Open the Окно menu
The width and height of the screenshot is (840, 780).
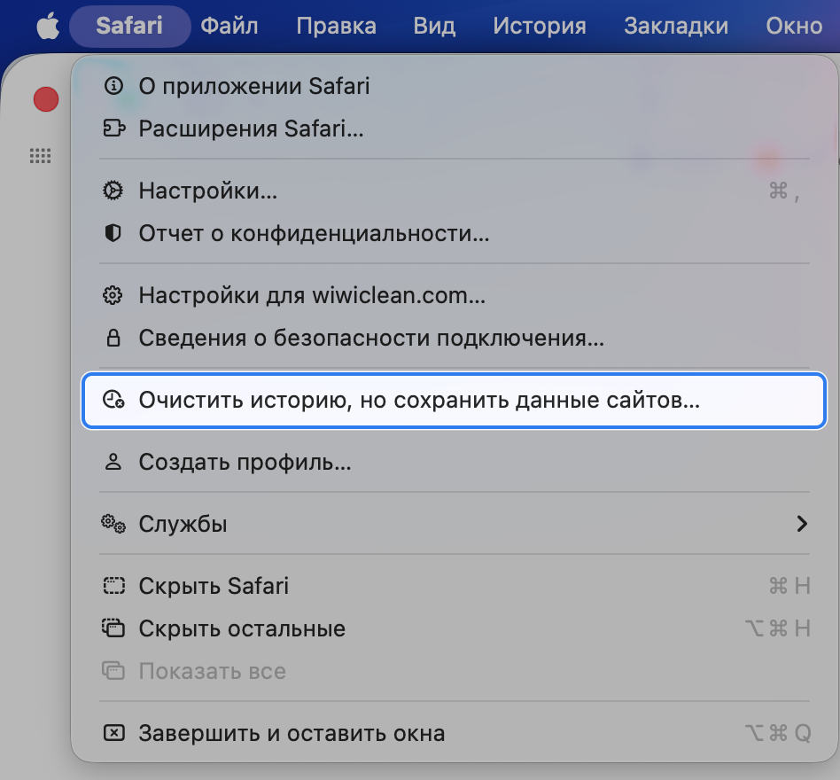794,26
